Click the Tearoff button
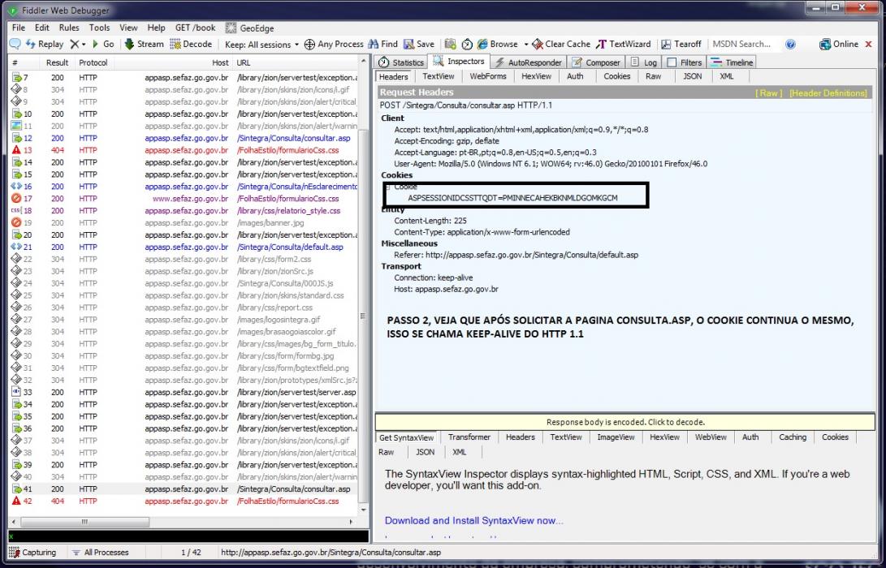886x568 pixels. click(x=681, y=44)
